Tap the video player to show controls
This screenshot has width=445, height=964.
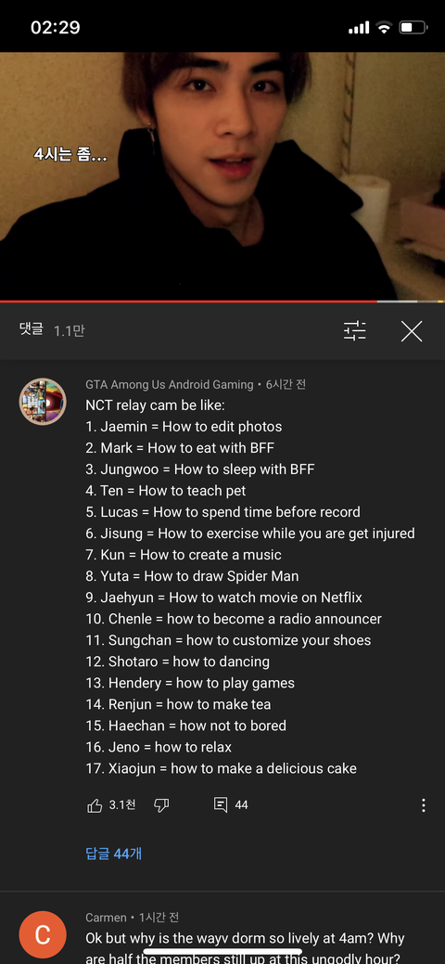point(222,176)
